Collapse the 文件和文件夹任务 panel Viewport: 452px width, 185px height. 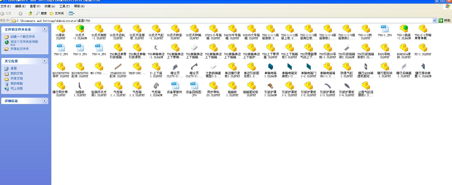(45, 29)
